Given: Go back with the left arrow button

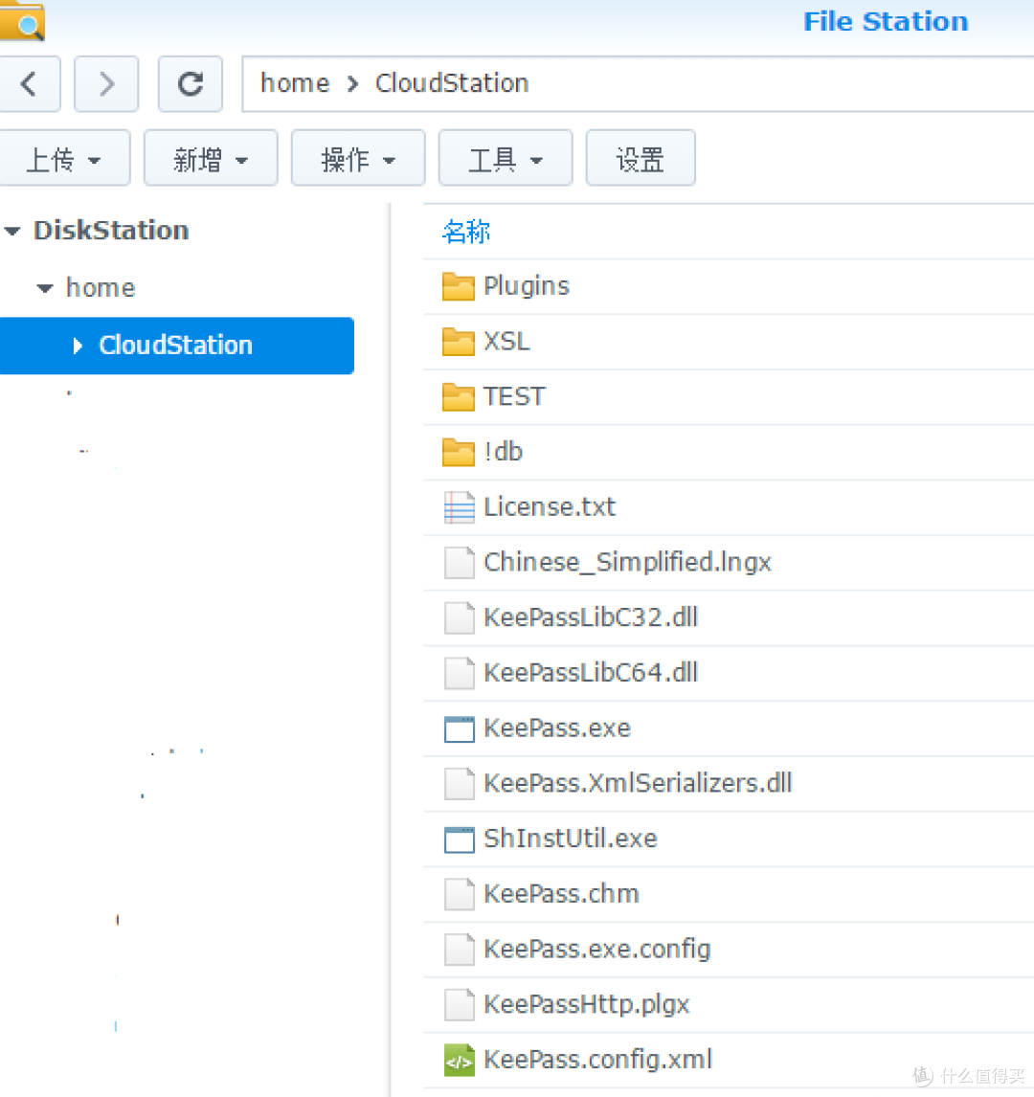Looking at the screenshot, I should pyautogui.click(x=30, y=84).
